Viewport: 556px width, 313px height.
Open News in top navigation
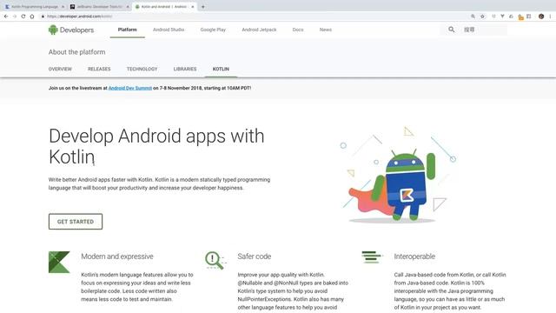[x=326, y=30]
